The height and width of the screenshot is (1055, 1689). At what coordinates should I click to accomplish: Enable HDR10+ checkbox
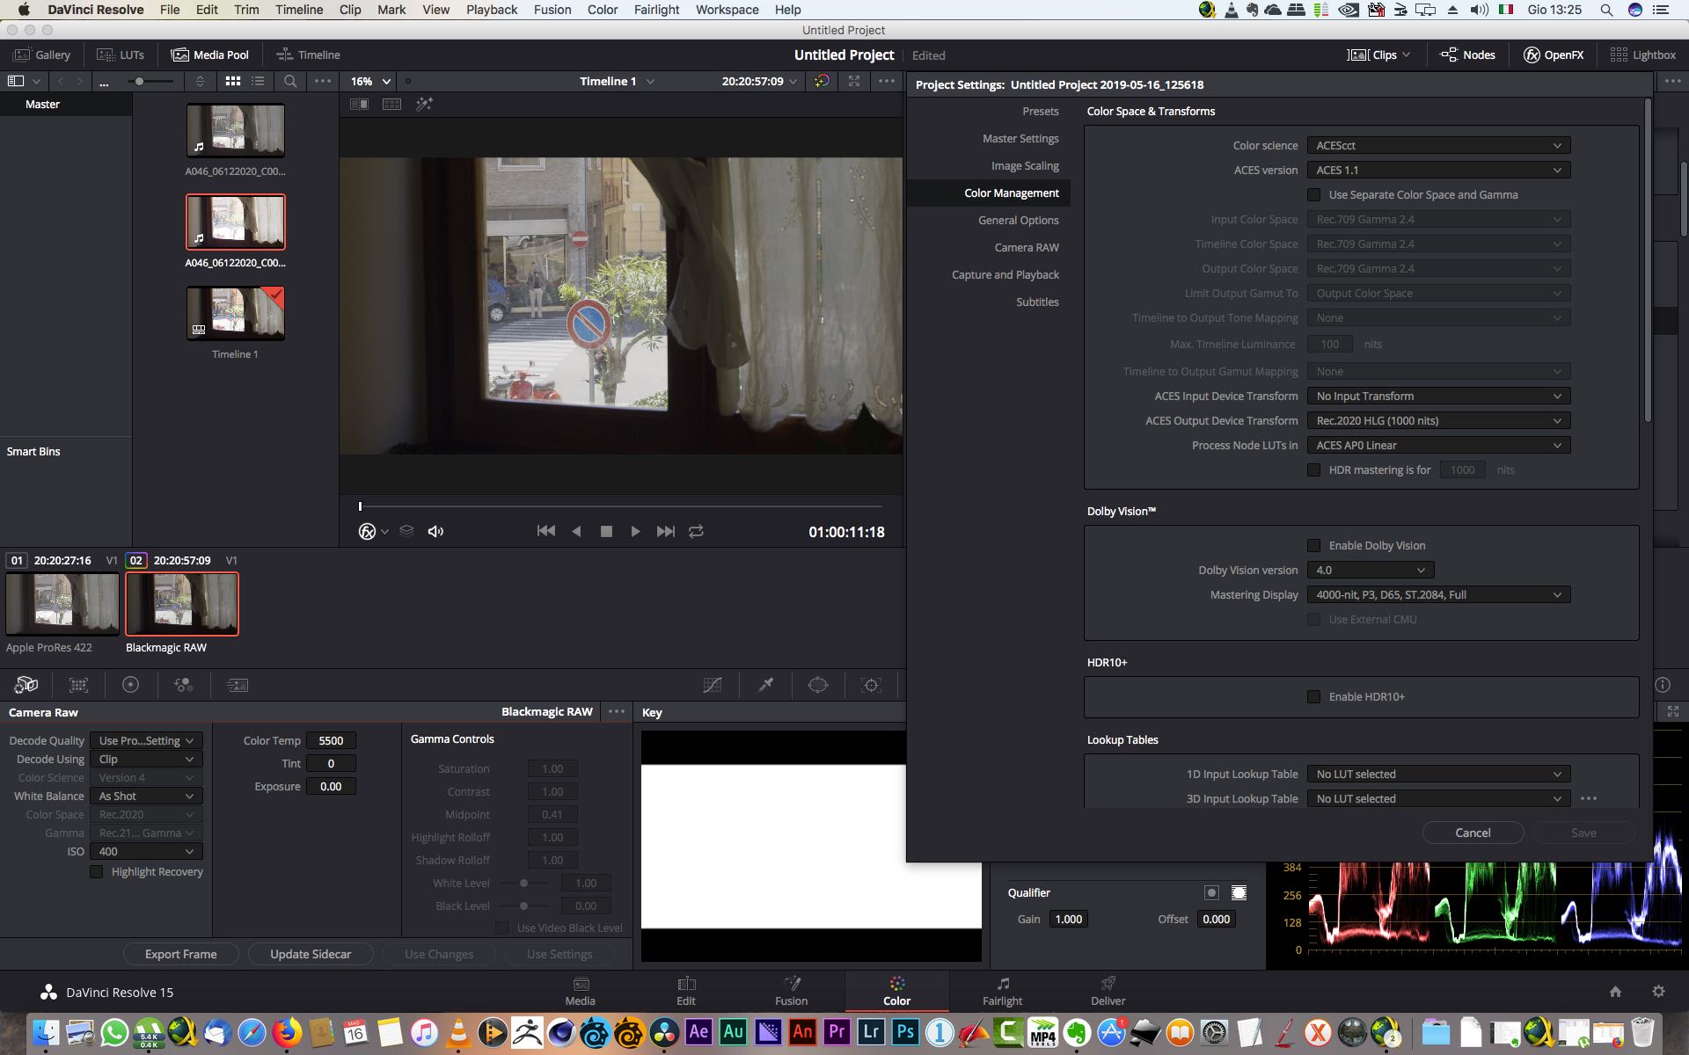[x=1313, y=696]
